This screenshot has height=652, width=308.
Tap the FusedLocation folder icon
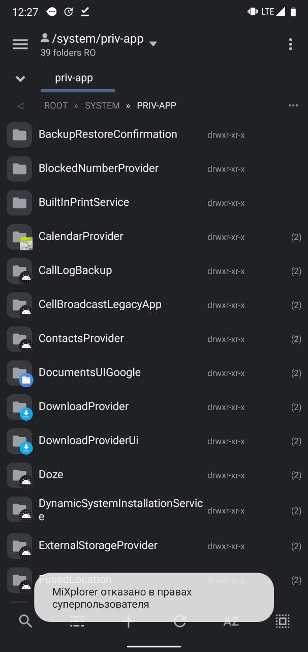(19, 580)
